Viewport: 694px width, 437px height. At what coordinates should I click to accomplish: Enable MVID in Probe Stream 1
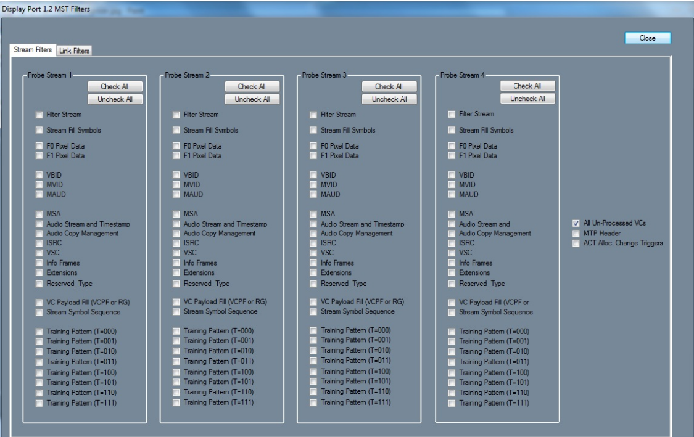pyautogui.click(x=39, y=184)
